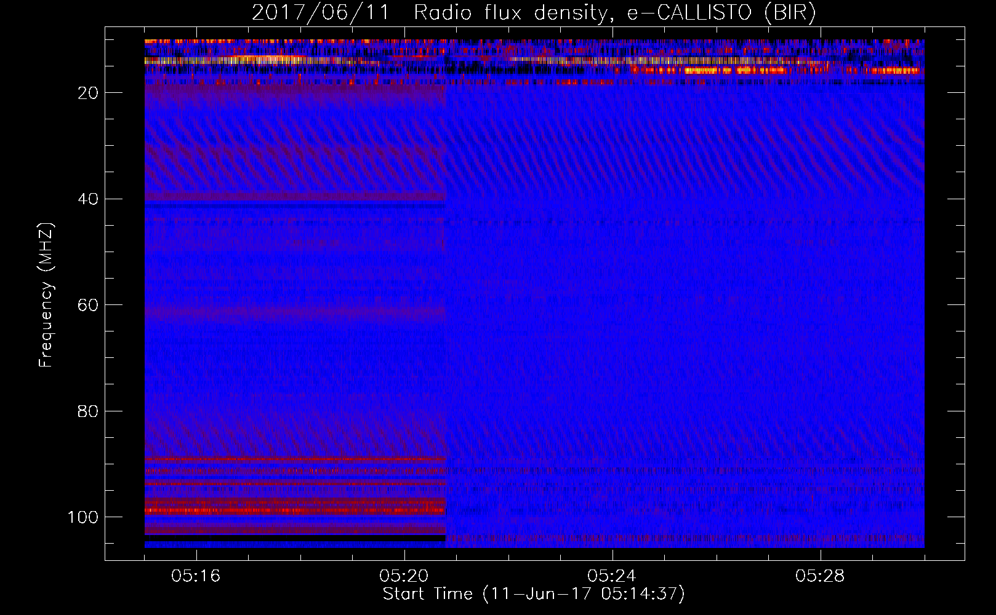Image resolution: width=996 pixels, height=615 pixels.
Task: Click the 05:20 time tick label
Action: pos(404,576)
